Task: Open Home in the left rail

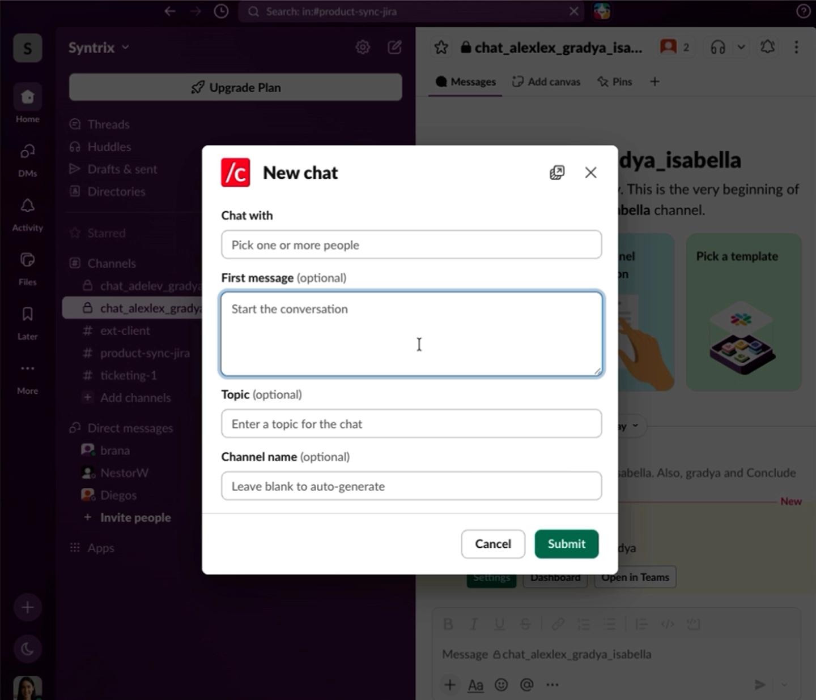Action: pyautogui.click(x=27, y=104)
